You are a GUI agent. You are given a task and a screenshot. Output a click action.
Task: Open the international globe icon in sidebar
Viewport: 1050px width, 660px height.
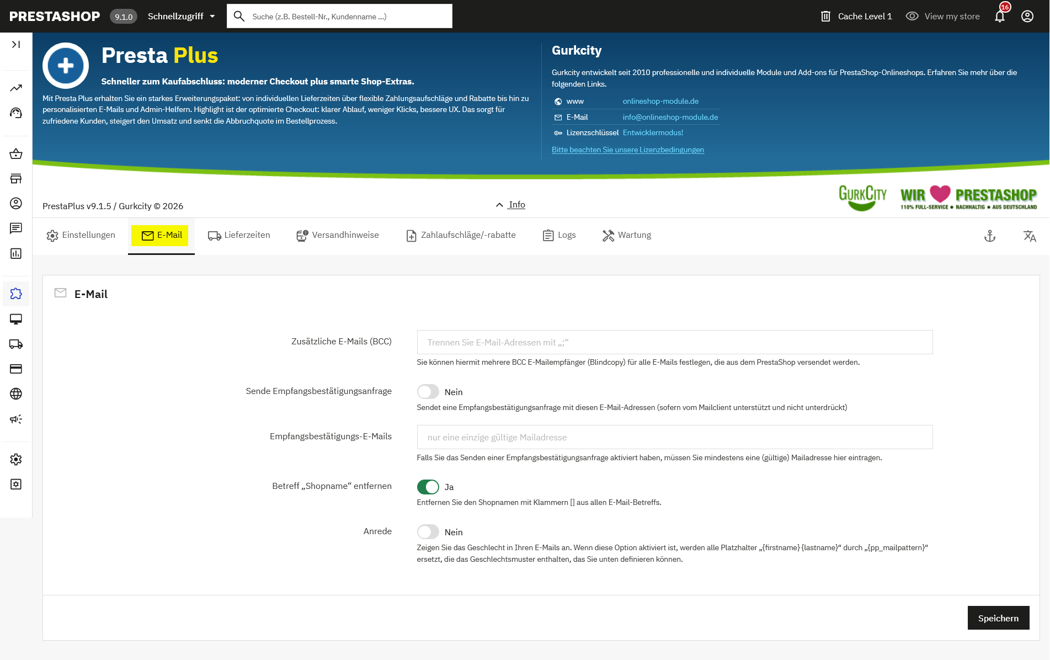(16, 393)
